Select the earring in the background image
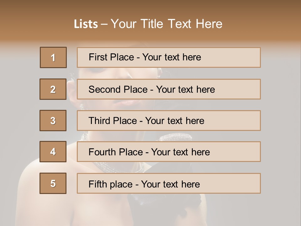 coord(82,107)
